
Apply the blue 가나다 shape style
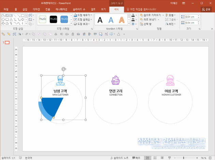(x=64, y=19)
